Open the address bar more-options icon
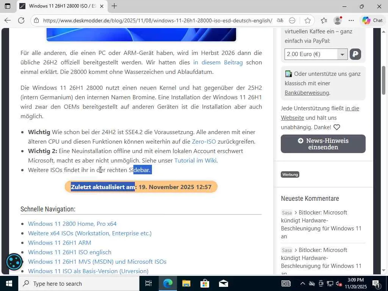Screen dimensions: 388x291 click(x=292, y=20)
